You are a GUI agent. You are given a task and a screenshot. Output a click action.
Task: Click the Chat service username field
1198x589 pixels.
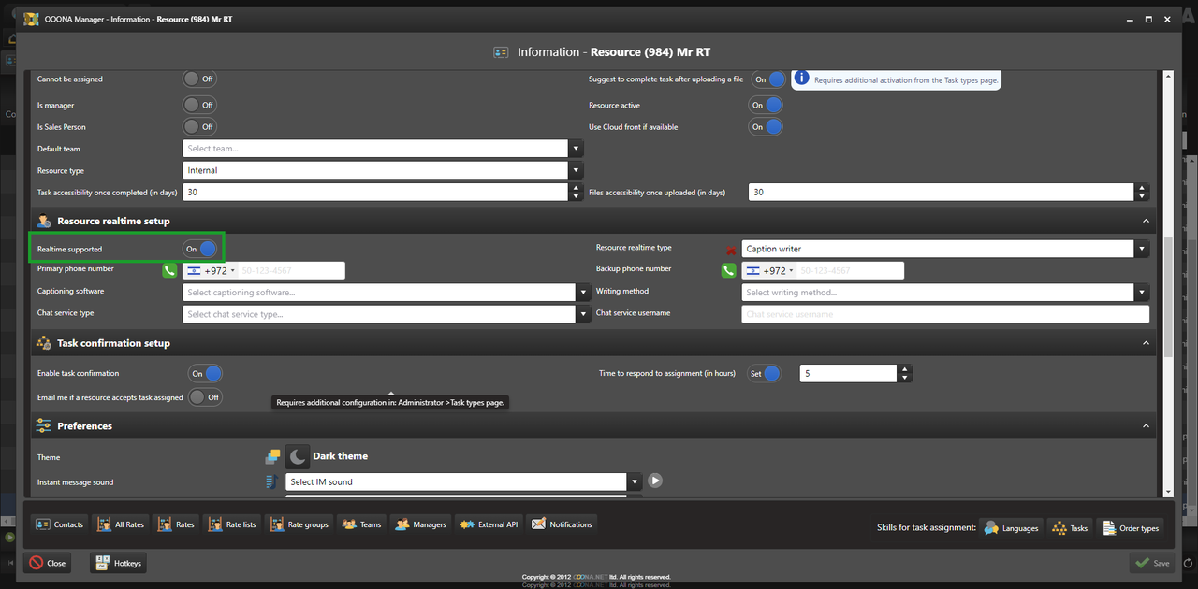945,315
